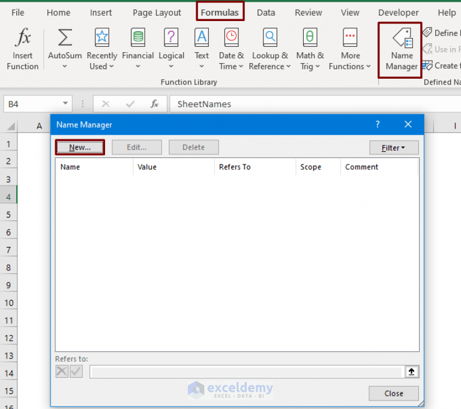Open Date & Time functions
Image resolution: width=461 pixels, height=409 pixels.
pos(231,49)
